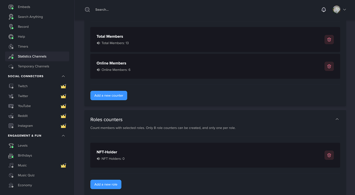Screen dimensions: 355x195
Task: Open the Statistics Channels page
Action: tap(32, 56)
